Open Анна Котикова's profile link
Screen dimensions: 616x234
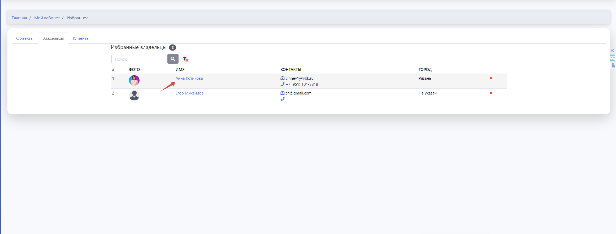point(189,78)
